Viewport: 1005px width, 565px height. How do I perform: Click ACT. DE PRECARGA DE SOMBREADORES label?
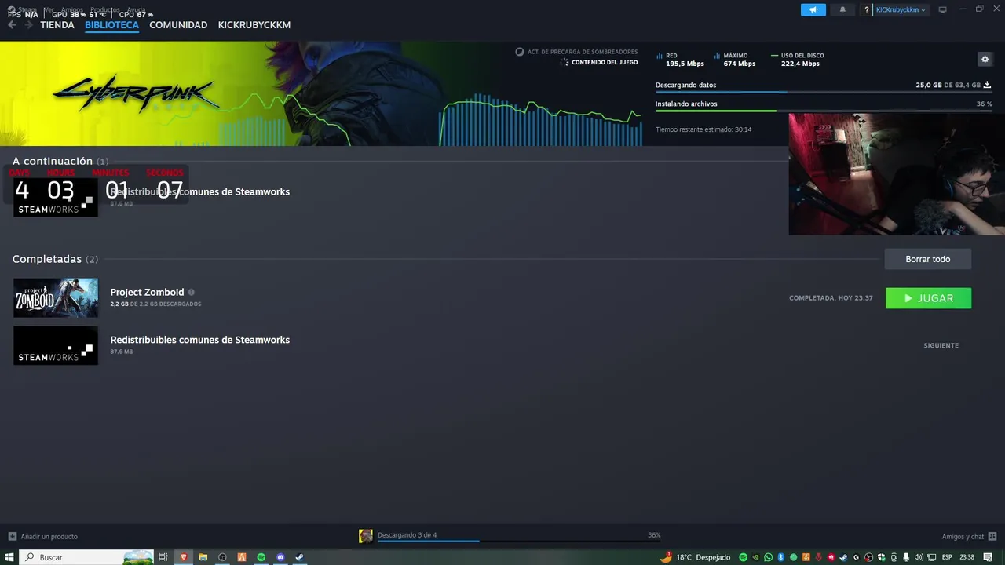[x=583, y=52]
